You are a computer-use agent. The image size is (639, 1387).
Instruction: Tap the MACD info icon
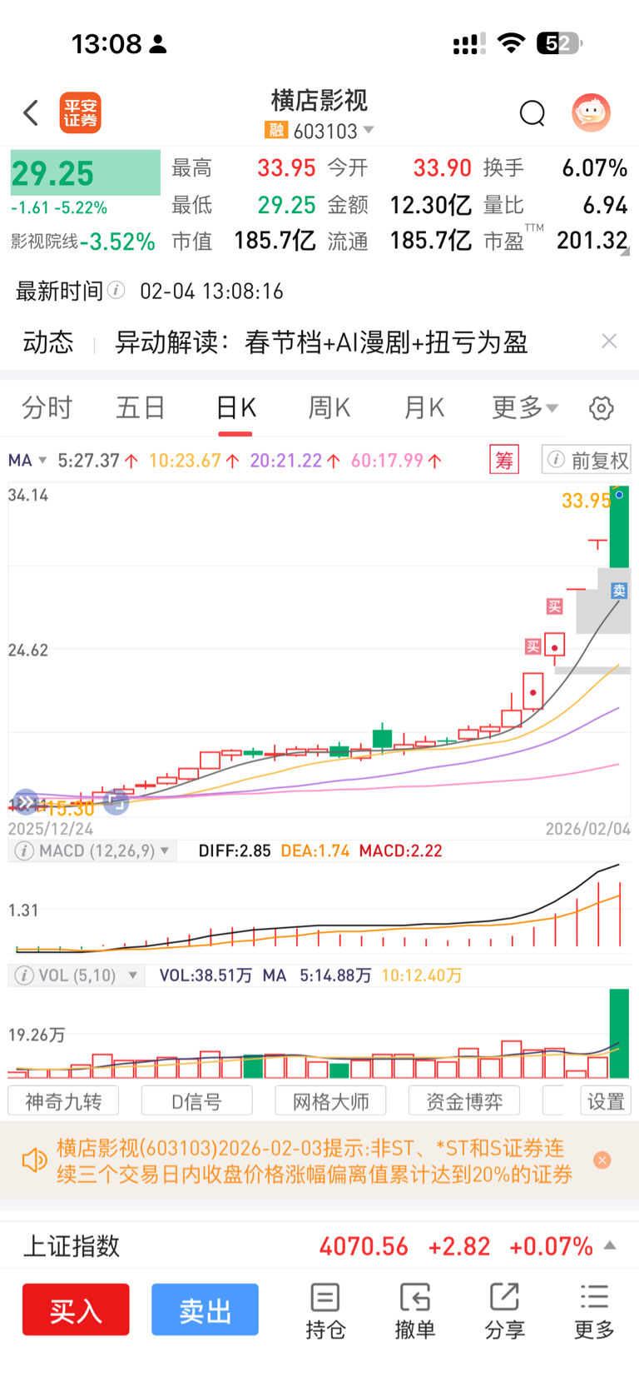click(25, 851)
